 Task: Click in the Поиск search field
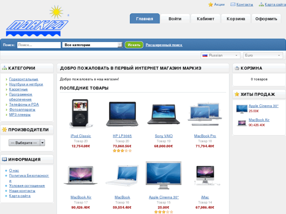pyautogui.click(x=39, y=45)
